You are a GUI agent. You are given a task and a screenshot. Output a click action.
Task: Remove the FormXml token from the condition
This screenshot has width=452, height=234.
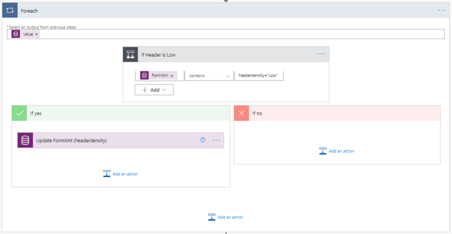(171, 76)
